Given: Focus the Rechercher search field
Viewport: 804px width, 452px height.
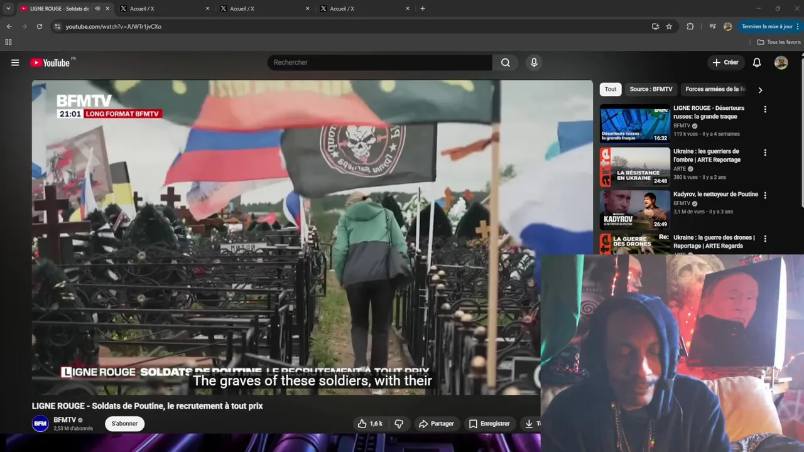Looking at the screenshot, I should (x=380, y=63).
